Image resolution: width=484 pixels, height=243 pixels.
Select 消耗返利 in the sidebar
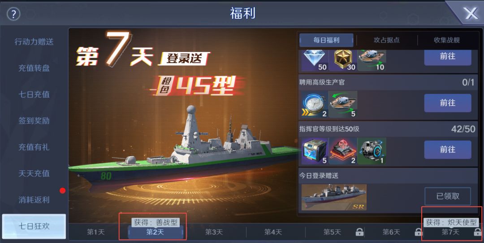coord(34,200)
